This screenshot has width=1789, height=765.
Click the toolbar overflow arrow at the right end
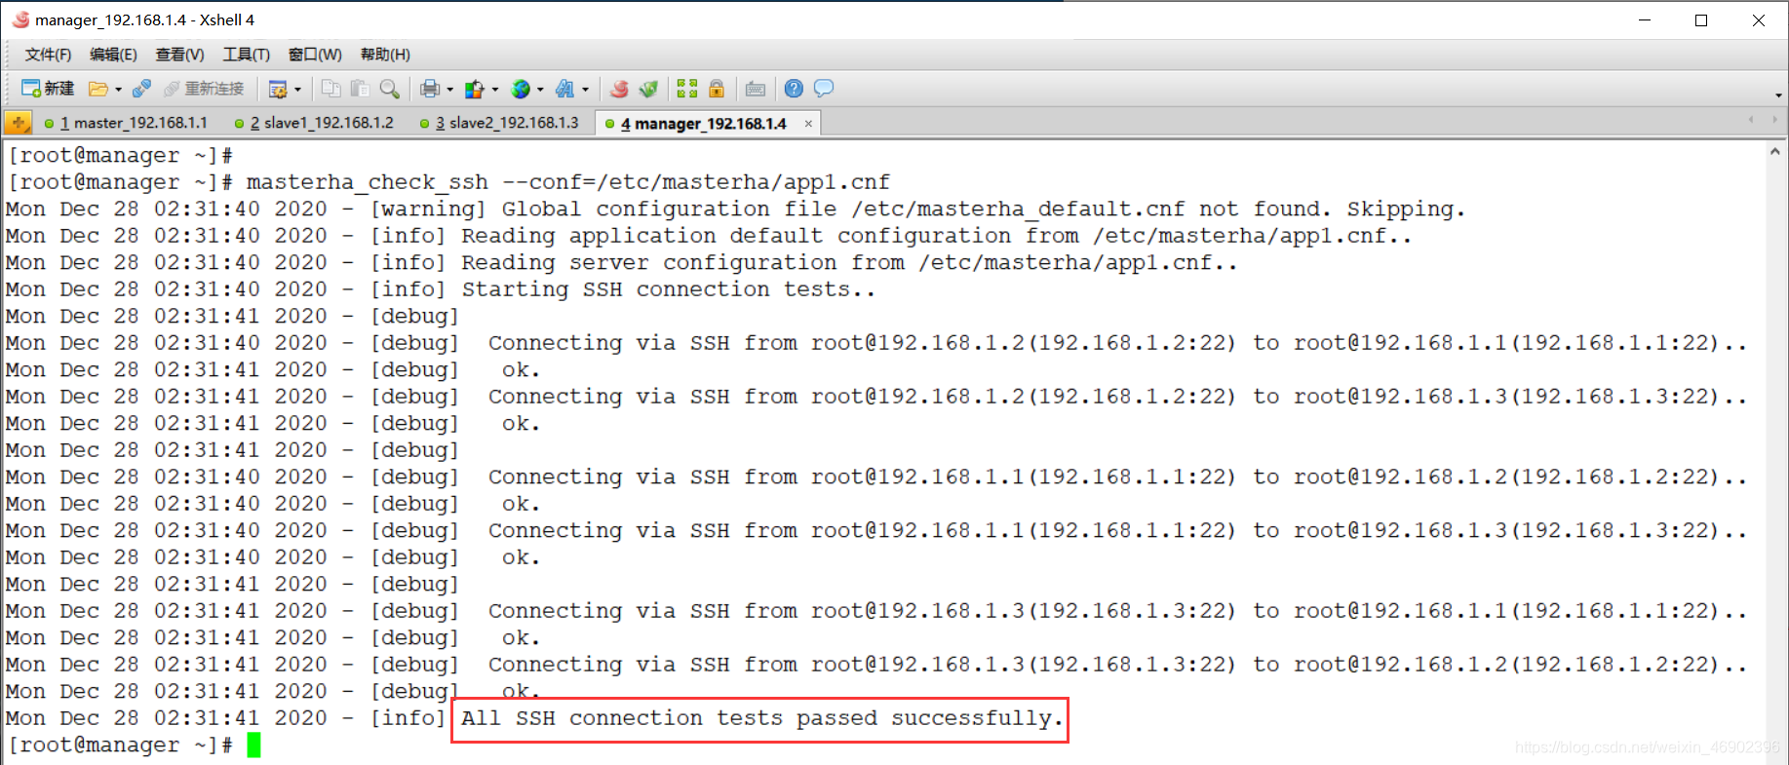coord(1779,95)
